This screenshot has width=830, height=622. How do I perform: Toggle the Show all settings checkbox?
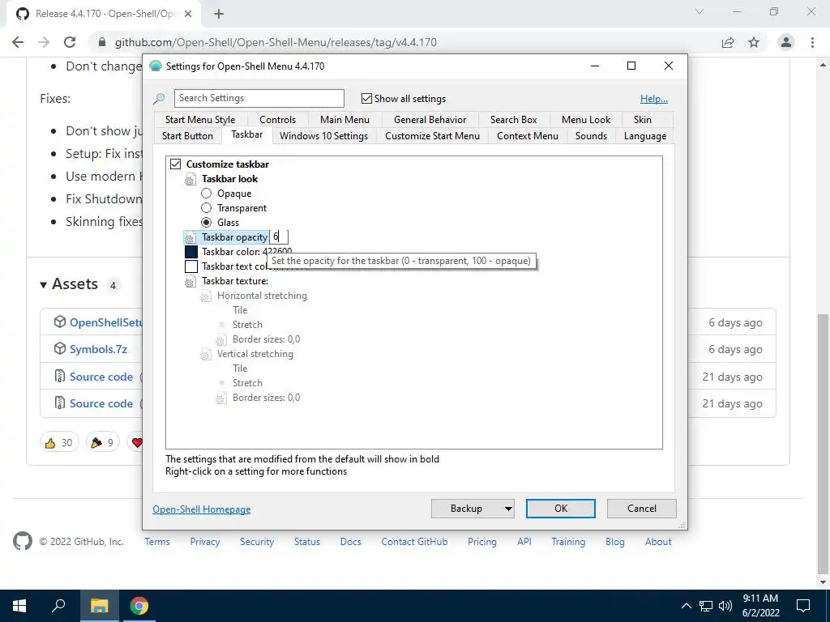pos(366,98)
